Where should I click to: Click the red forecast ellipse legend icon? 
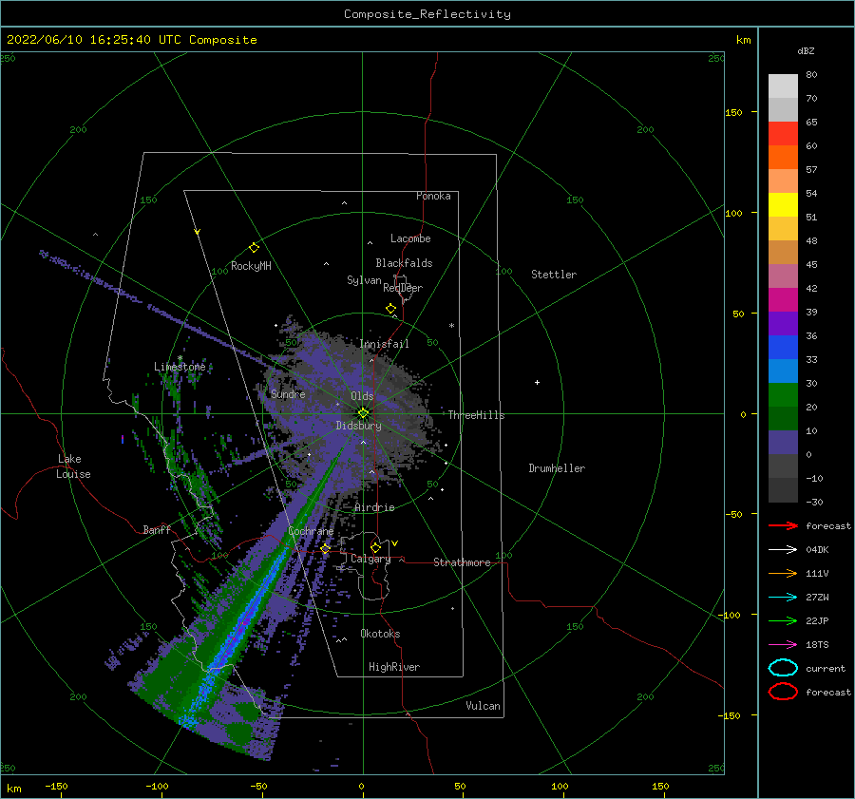pyautogui.click(x=783, y=692)
